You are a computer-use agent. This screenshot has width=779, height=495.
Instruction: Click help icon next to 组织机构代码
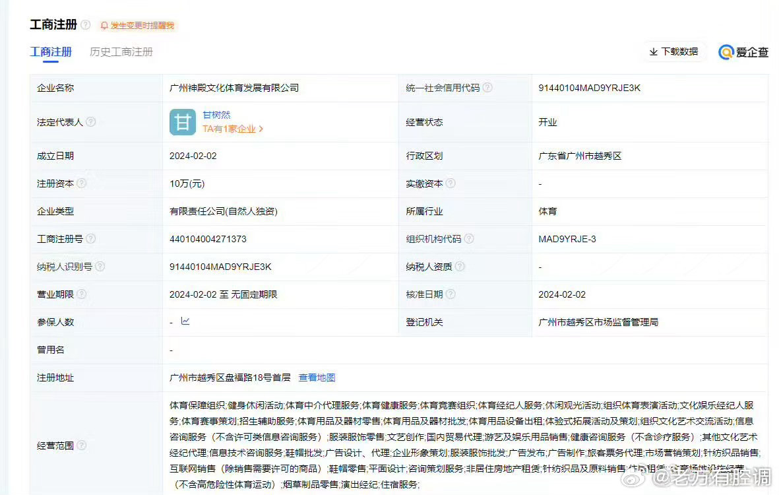point(468,238)
